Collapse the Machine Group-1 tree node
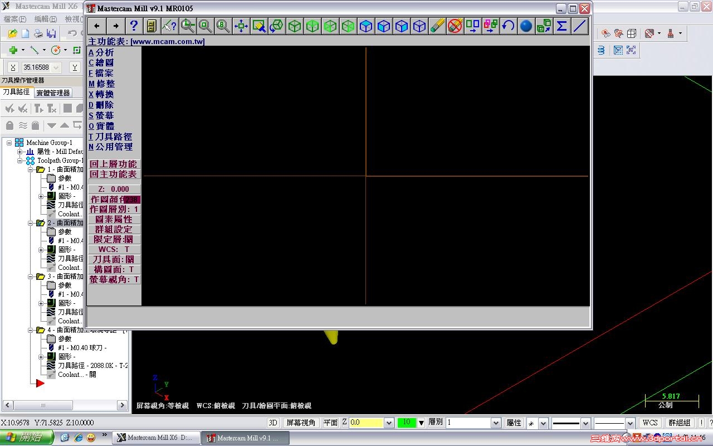The height and width of the screenshot is (446, 713). click(9, 143)
